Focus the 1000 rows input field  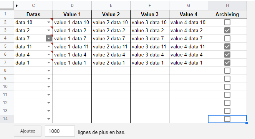pos(60,131)
